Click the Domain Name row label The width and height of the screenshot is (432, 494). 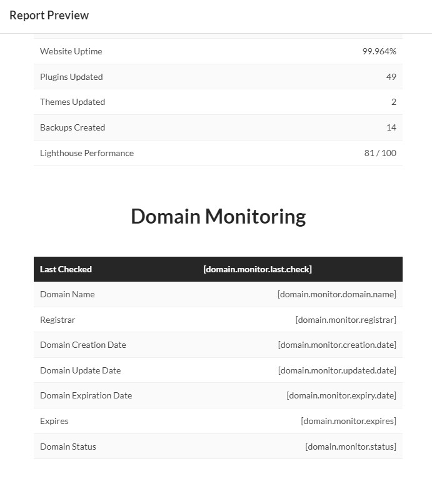point(68,294)
